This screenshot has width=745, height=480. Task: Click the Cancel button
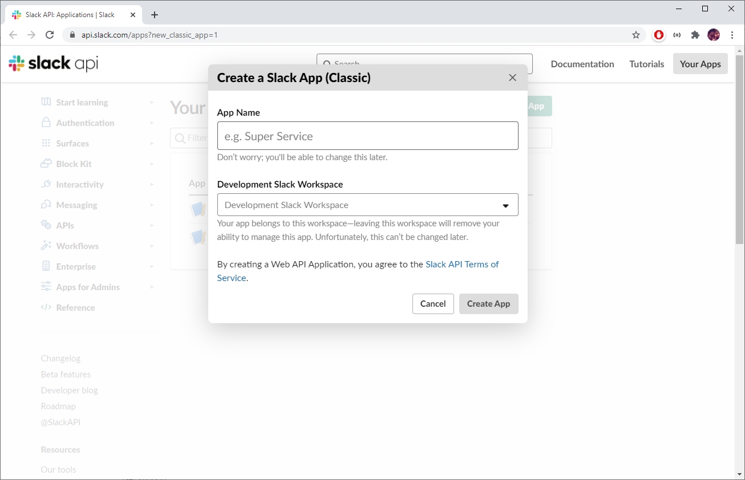coord(432,304)
